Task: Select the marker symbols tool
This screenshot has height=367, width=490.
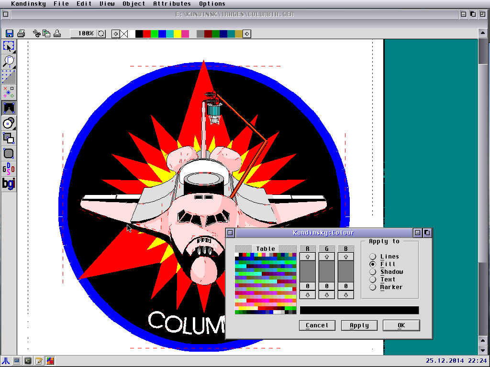Action: (x=9, y=92)
